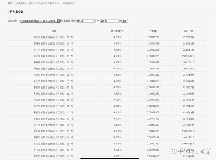Select the 2019年4月 date cell
Screen dimensions: 216x160
click(x=188, y=106)
